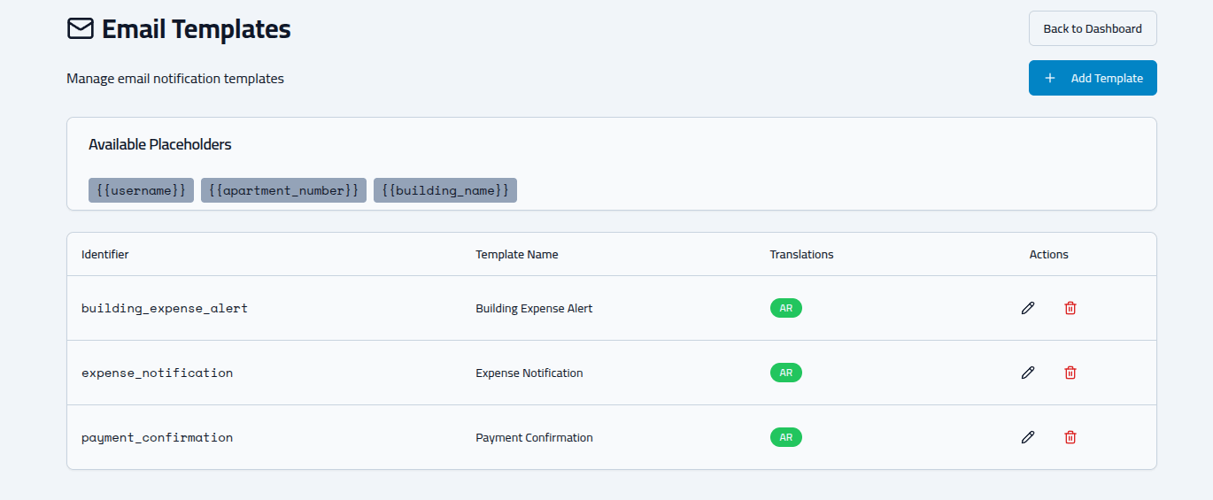The image size is (1213, 500).
Task: Open AR translation for Payment Confirmation
Action: pos(785,437)
